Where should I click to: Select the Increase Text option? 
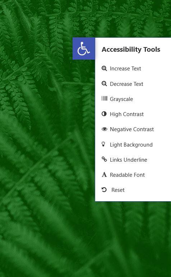click(x=125, y=69)
